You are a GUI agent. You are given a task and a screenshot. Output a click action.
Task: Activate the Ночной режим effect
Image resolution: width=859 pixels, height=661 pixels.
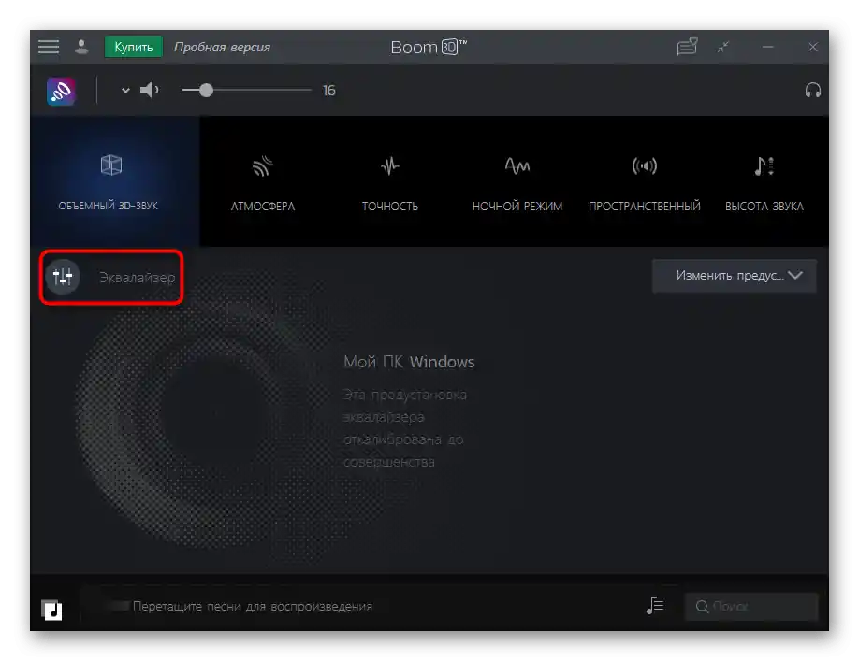pyautogui.click(x=517, y=183)
